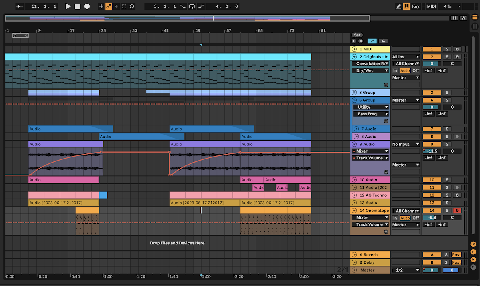Show or hide the Returns section

pos(473,252)
